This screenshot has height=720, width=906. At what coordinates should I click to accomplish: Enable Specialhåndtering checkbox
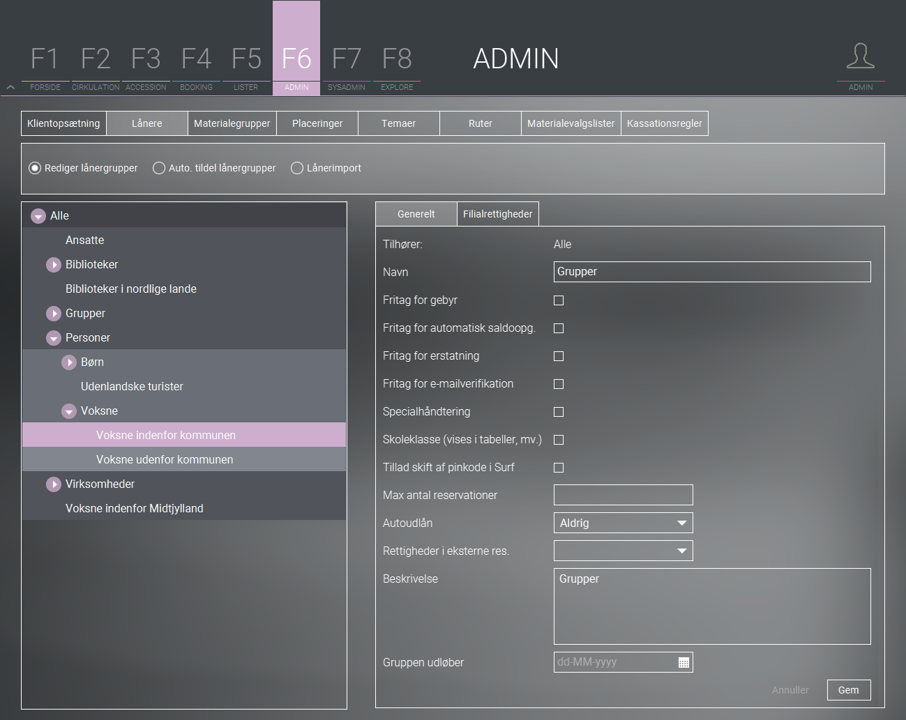(559, 412)
